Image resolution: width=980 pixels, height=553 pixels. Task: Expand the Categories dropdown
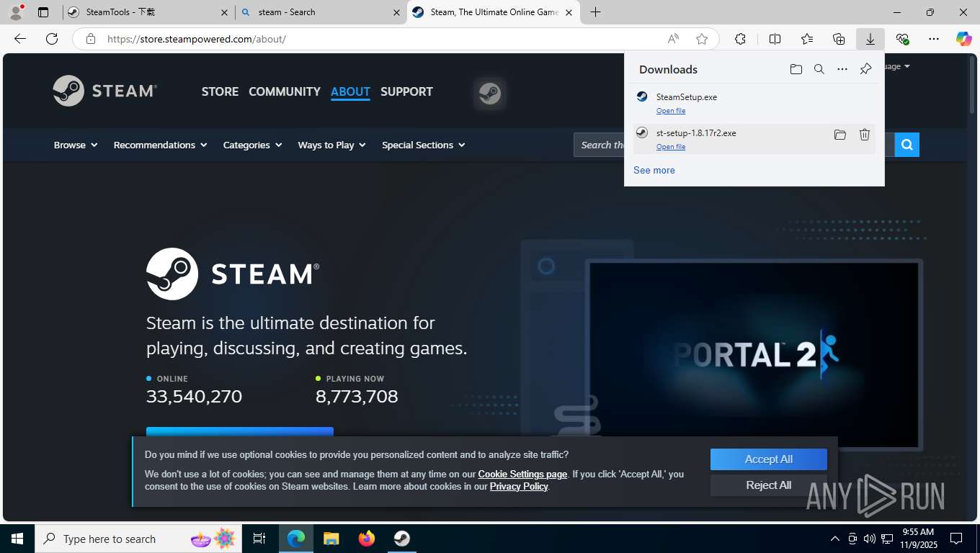252,145
